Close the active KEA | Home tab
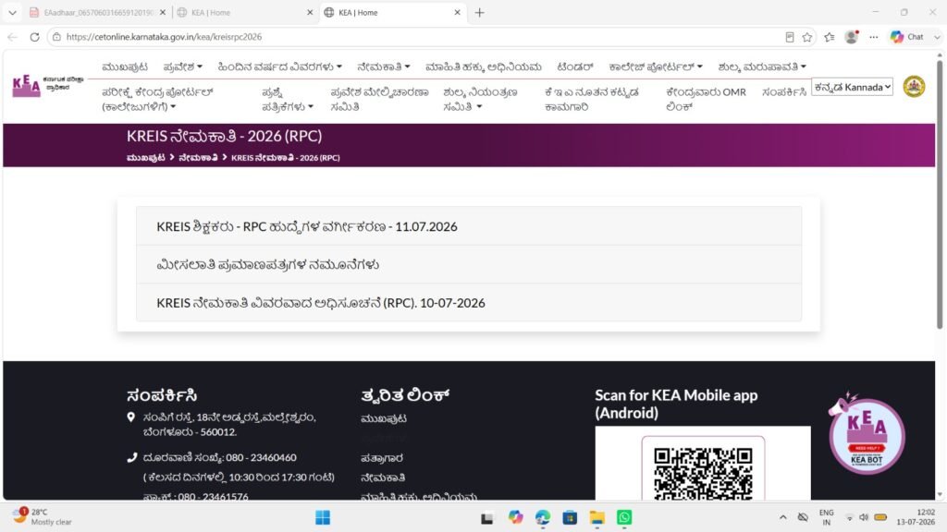The image size is (947, 532). tap(457, 12)
